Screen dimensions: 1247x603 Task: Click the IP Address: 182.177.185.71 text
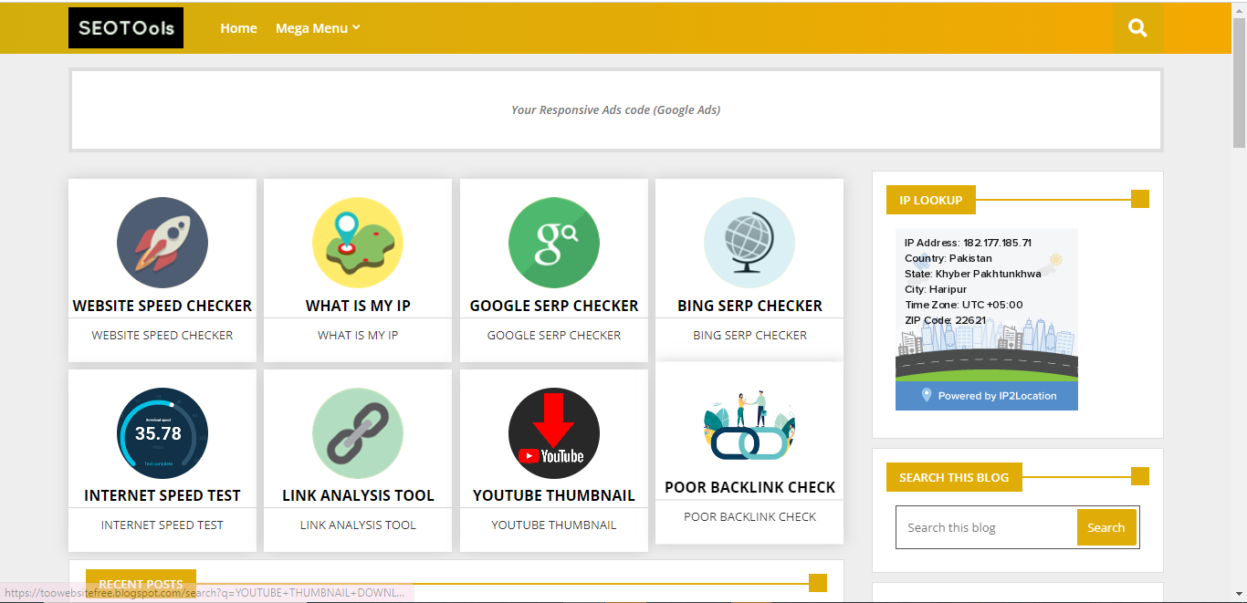click(968, 243)
